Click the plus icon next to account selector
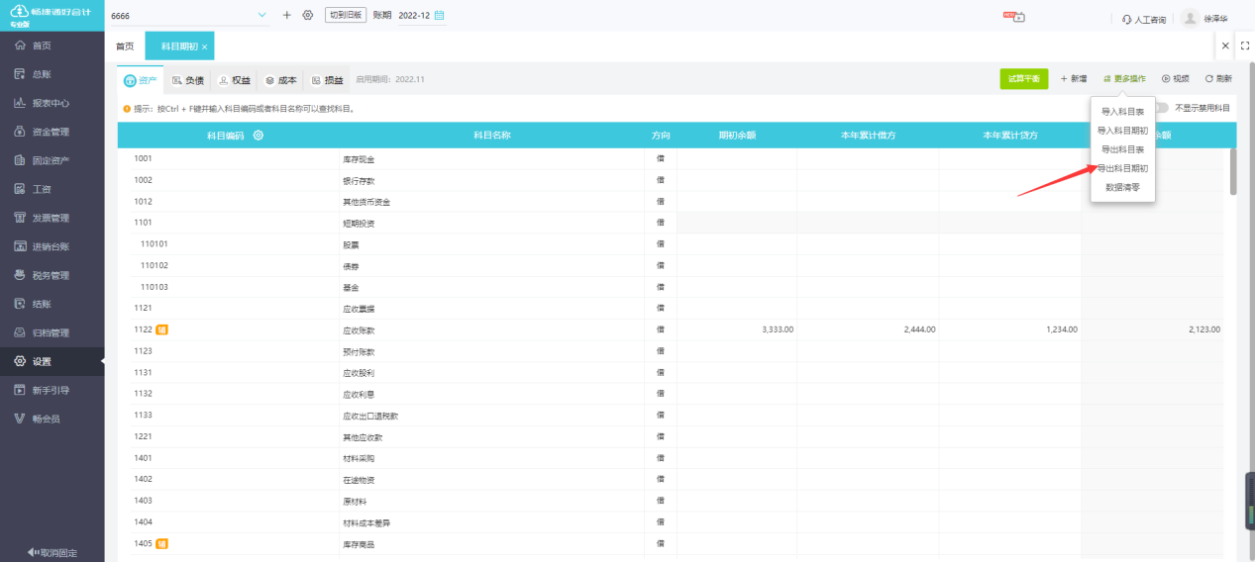Viewport: 1255px width, 562px height. [x=287, y=15]
